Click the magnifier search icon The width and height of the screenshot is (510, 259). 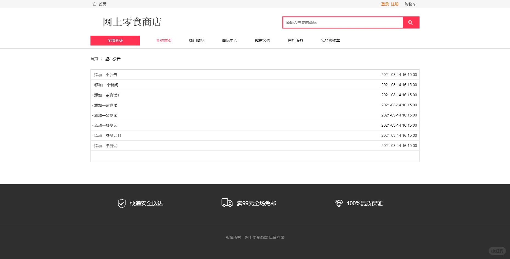(x=410, y=22)
